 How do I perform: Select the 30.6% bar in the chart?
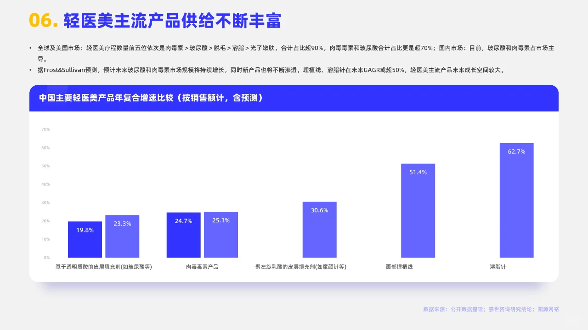[319, 229]
